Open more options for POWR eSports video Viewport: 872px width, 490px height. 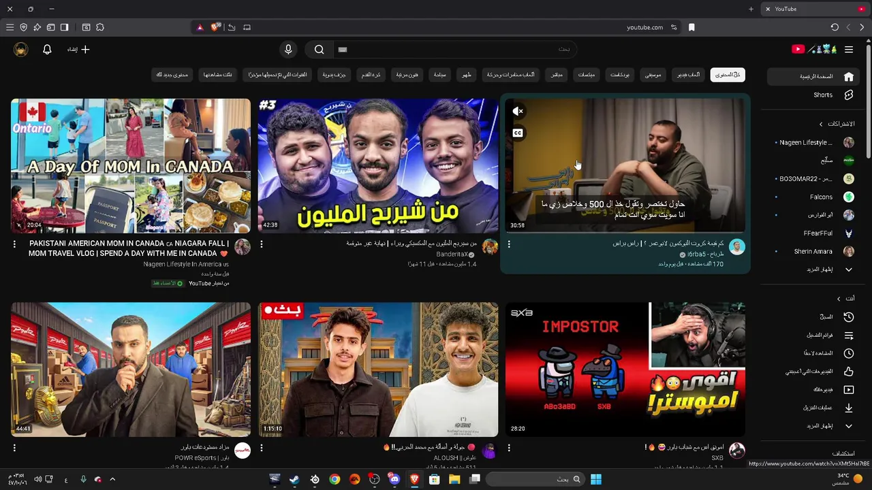coord(14,448)
